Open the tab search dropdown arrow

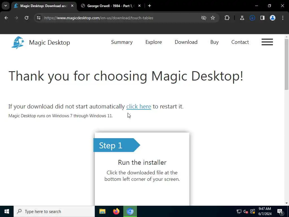coord(6,6)
